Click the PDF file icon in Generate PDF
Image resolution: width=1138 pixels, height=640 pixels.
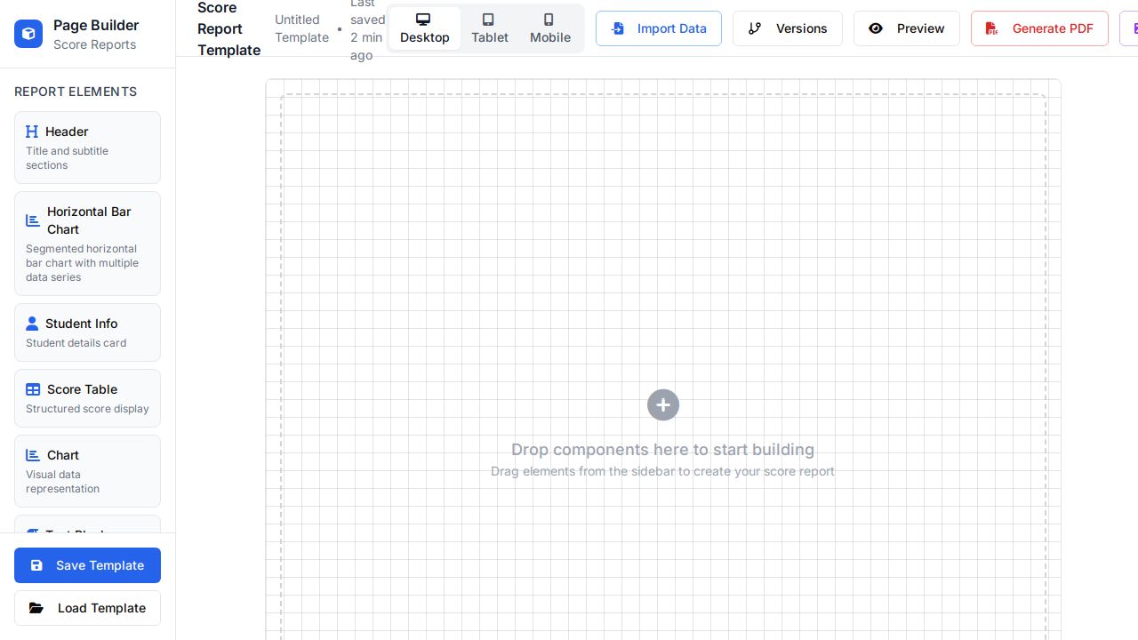tap(991, 28)
